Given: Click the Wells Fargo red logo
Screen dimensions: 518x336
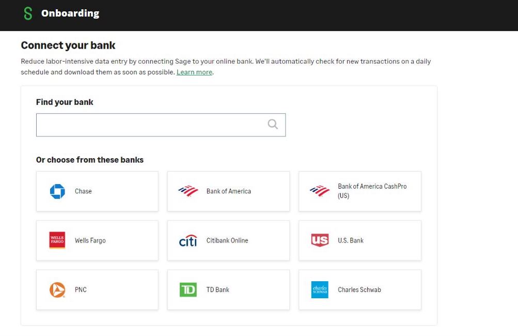Looking at the screenshot, I should (x=57, y=240).
